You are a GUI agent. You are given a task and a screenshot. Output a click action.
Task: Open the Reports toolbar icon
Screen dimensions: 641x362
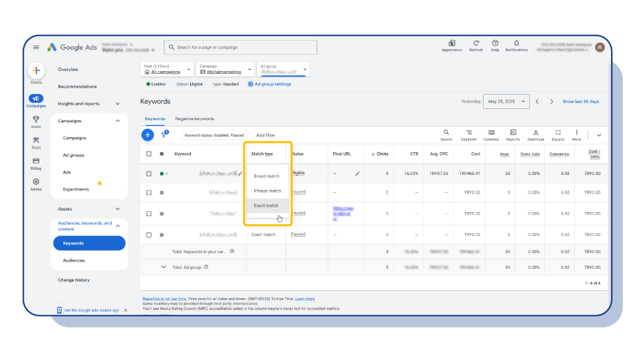513,132
